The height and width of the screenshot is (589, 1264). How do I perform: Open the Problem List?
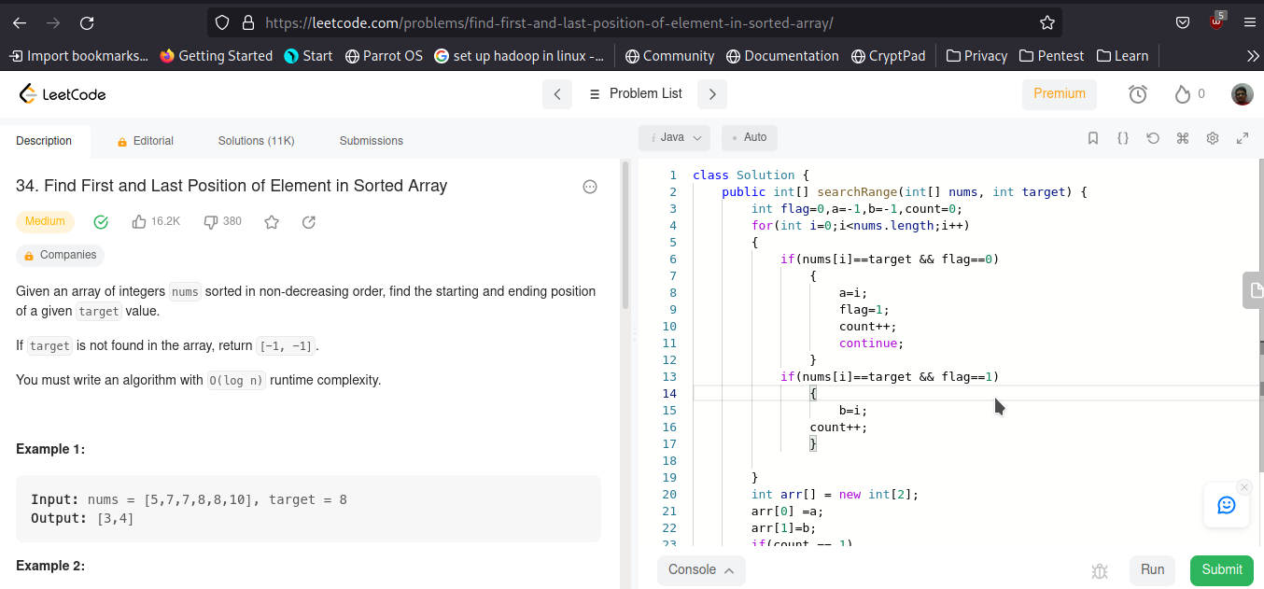tap(635, 93)
